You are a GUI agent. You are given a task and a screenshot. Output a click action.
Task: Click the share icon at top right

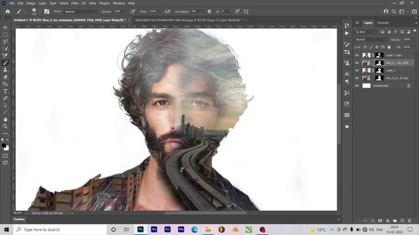click(x=414, y=12)
